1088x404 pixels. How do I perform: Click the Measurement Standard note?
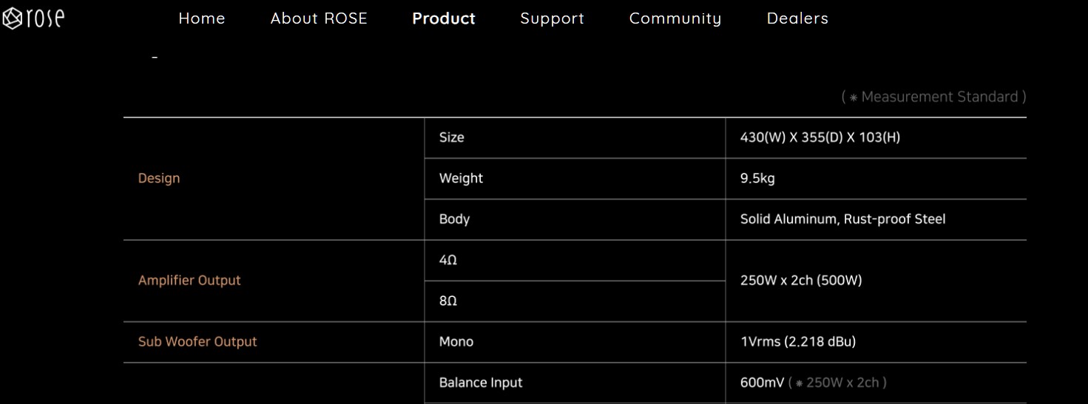pos(933,97)
